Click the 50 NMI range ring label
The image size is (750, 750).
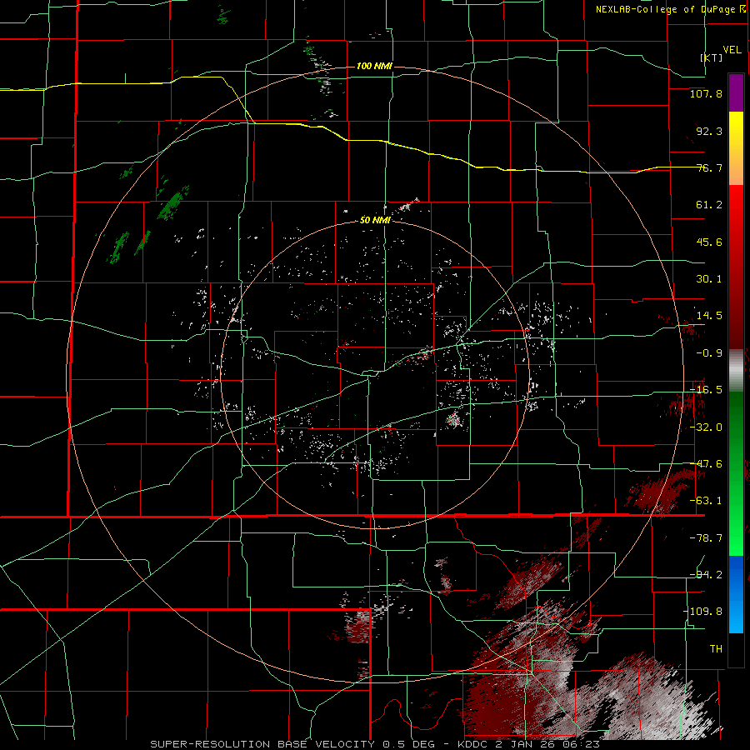(x=375, y=221)
